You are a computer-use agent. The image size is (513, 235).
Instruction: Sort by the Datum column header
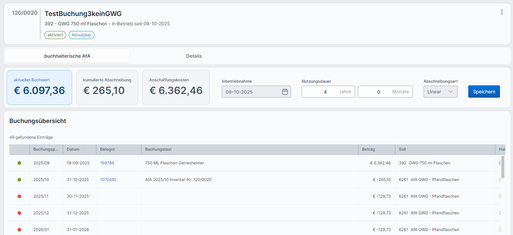pyautogui.click(x=73, y=149)
